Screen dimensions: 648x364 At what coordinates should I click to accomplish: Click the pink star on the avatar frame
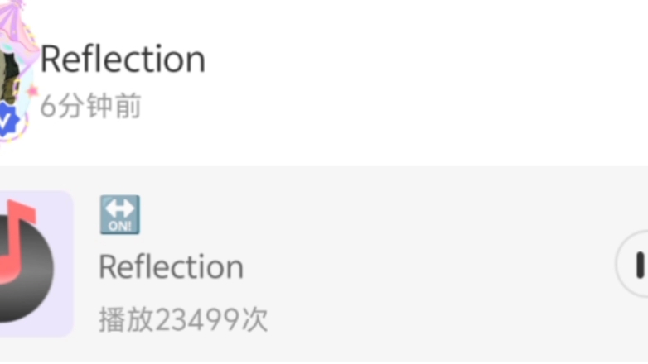32,91
